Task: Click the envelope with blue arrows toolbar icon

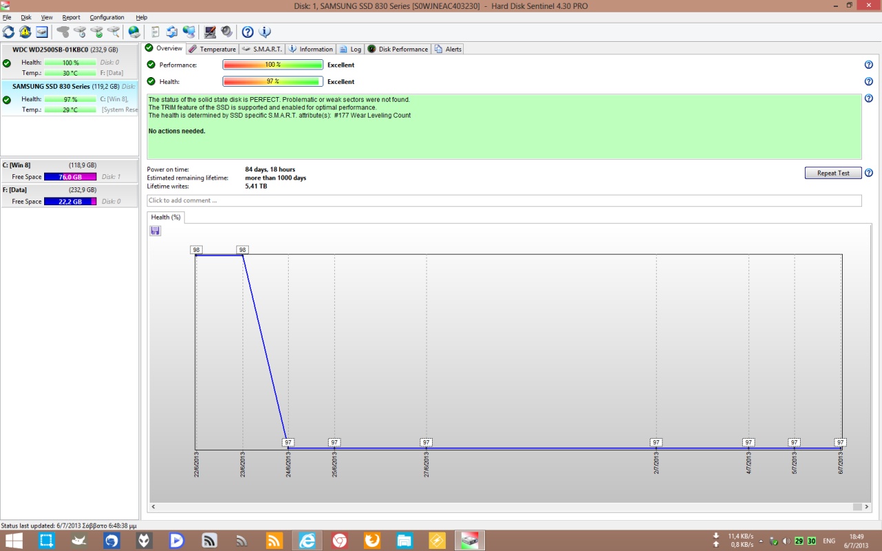Action: click(172, 32)
